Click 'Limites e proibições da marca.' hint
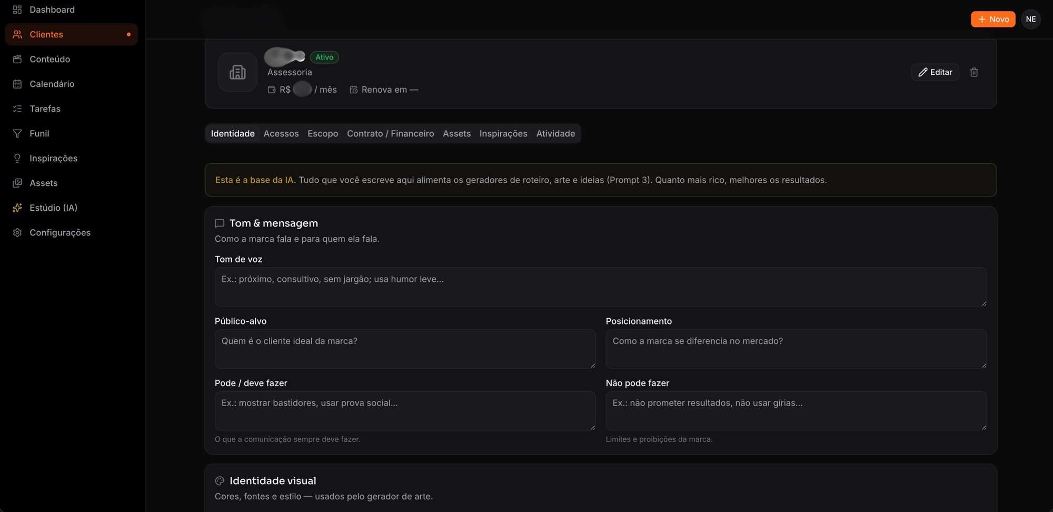The height and width of the screenshot is (512, 1053). 659,439
